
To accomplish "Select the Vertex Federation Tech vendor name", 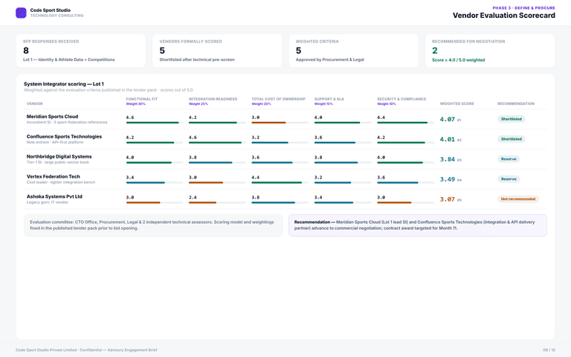I will (54, 177).
